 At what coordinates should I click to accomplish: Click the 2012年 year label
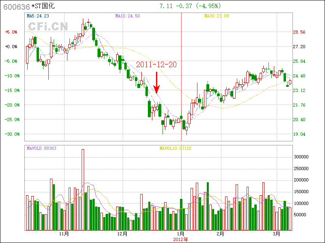click(x=181, y=239)
